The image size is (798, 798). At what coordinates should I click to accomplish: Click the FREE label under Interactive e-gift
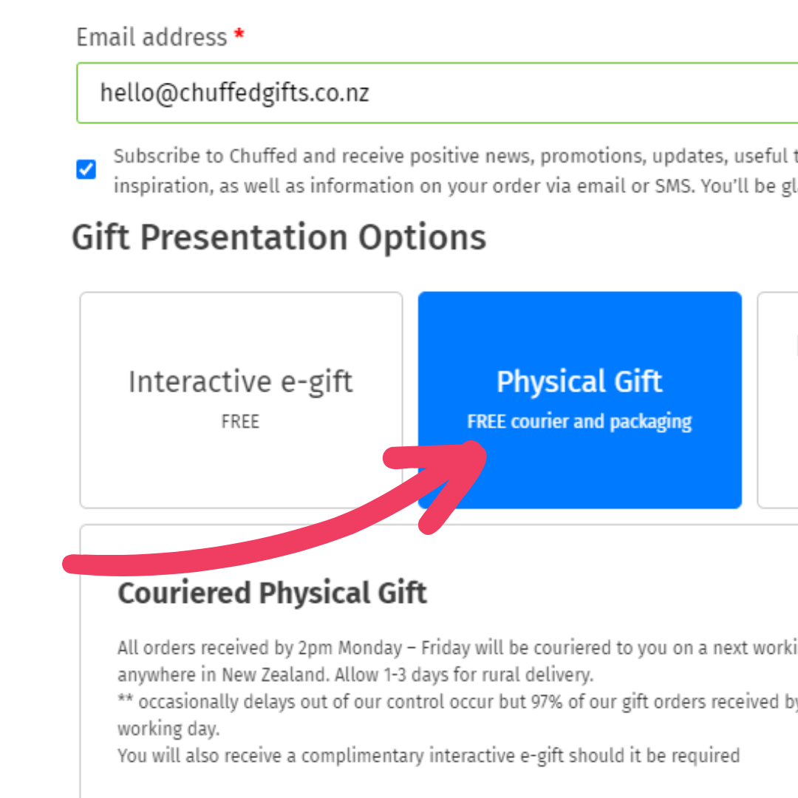tap(240, 421)
